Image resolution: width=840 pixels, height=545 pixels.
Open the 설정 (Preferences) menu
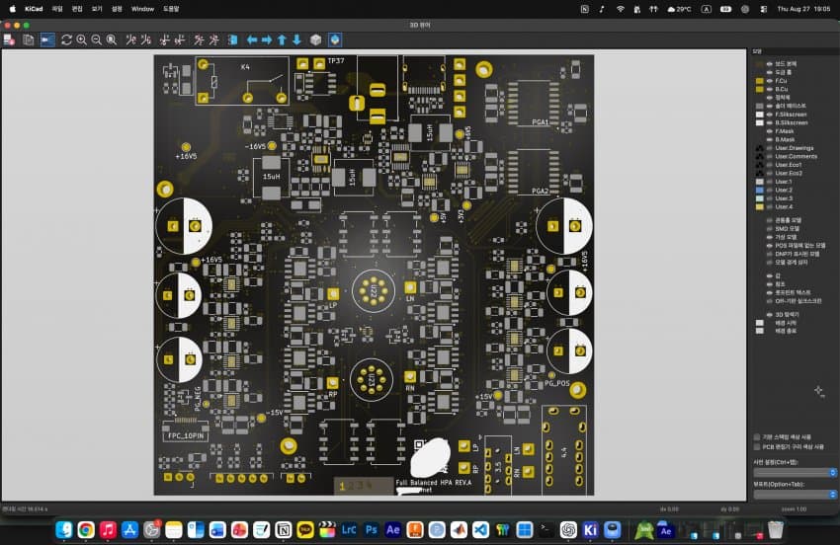(117, 9)
